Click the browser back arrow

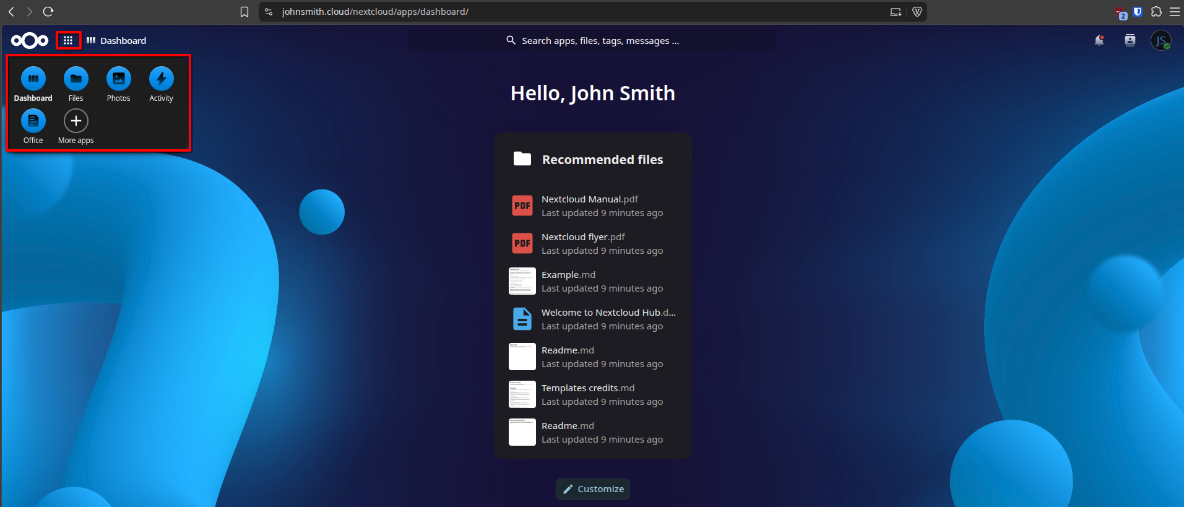11,12
